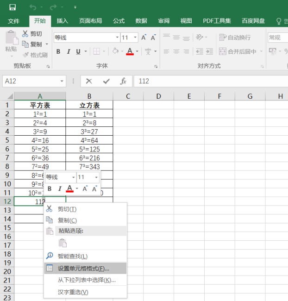Click cell containing 5³=125
The width and height of the screenshot is (288, 301).
coord(89,149)
